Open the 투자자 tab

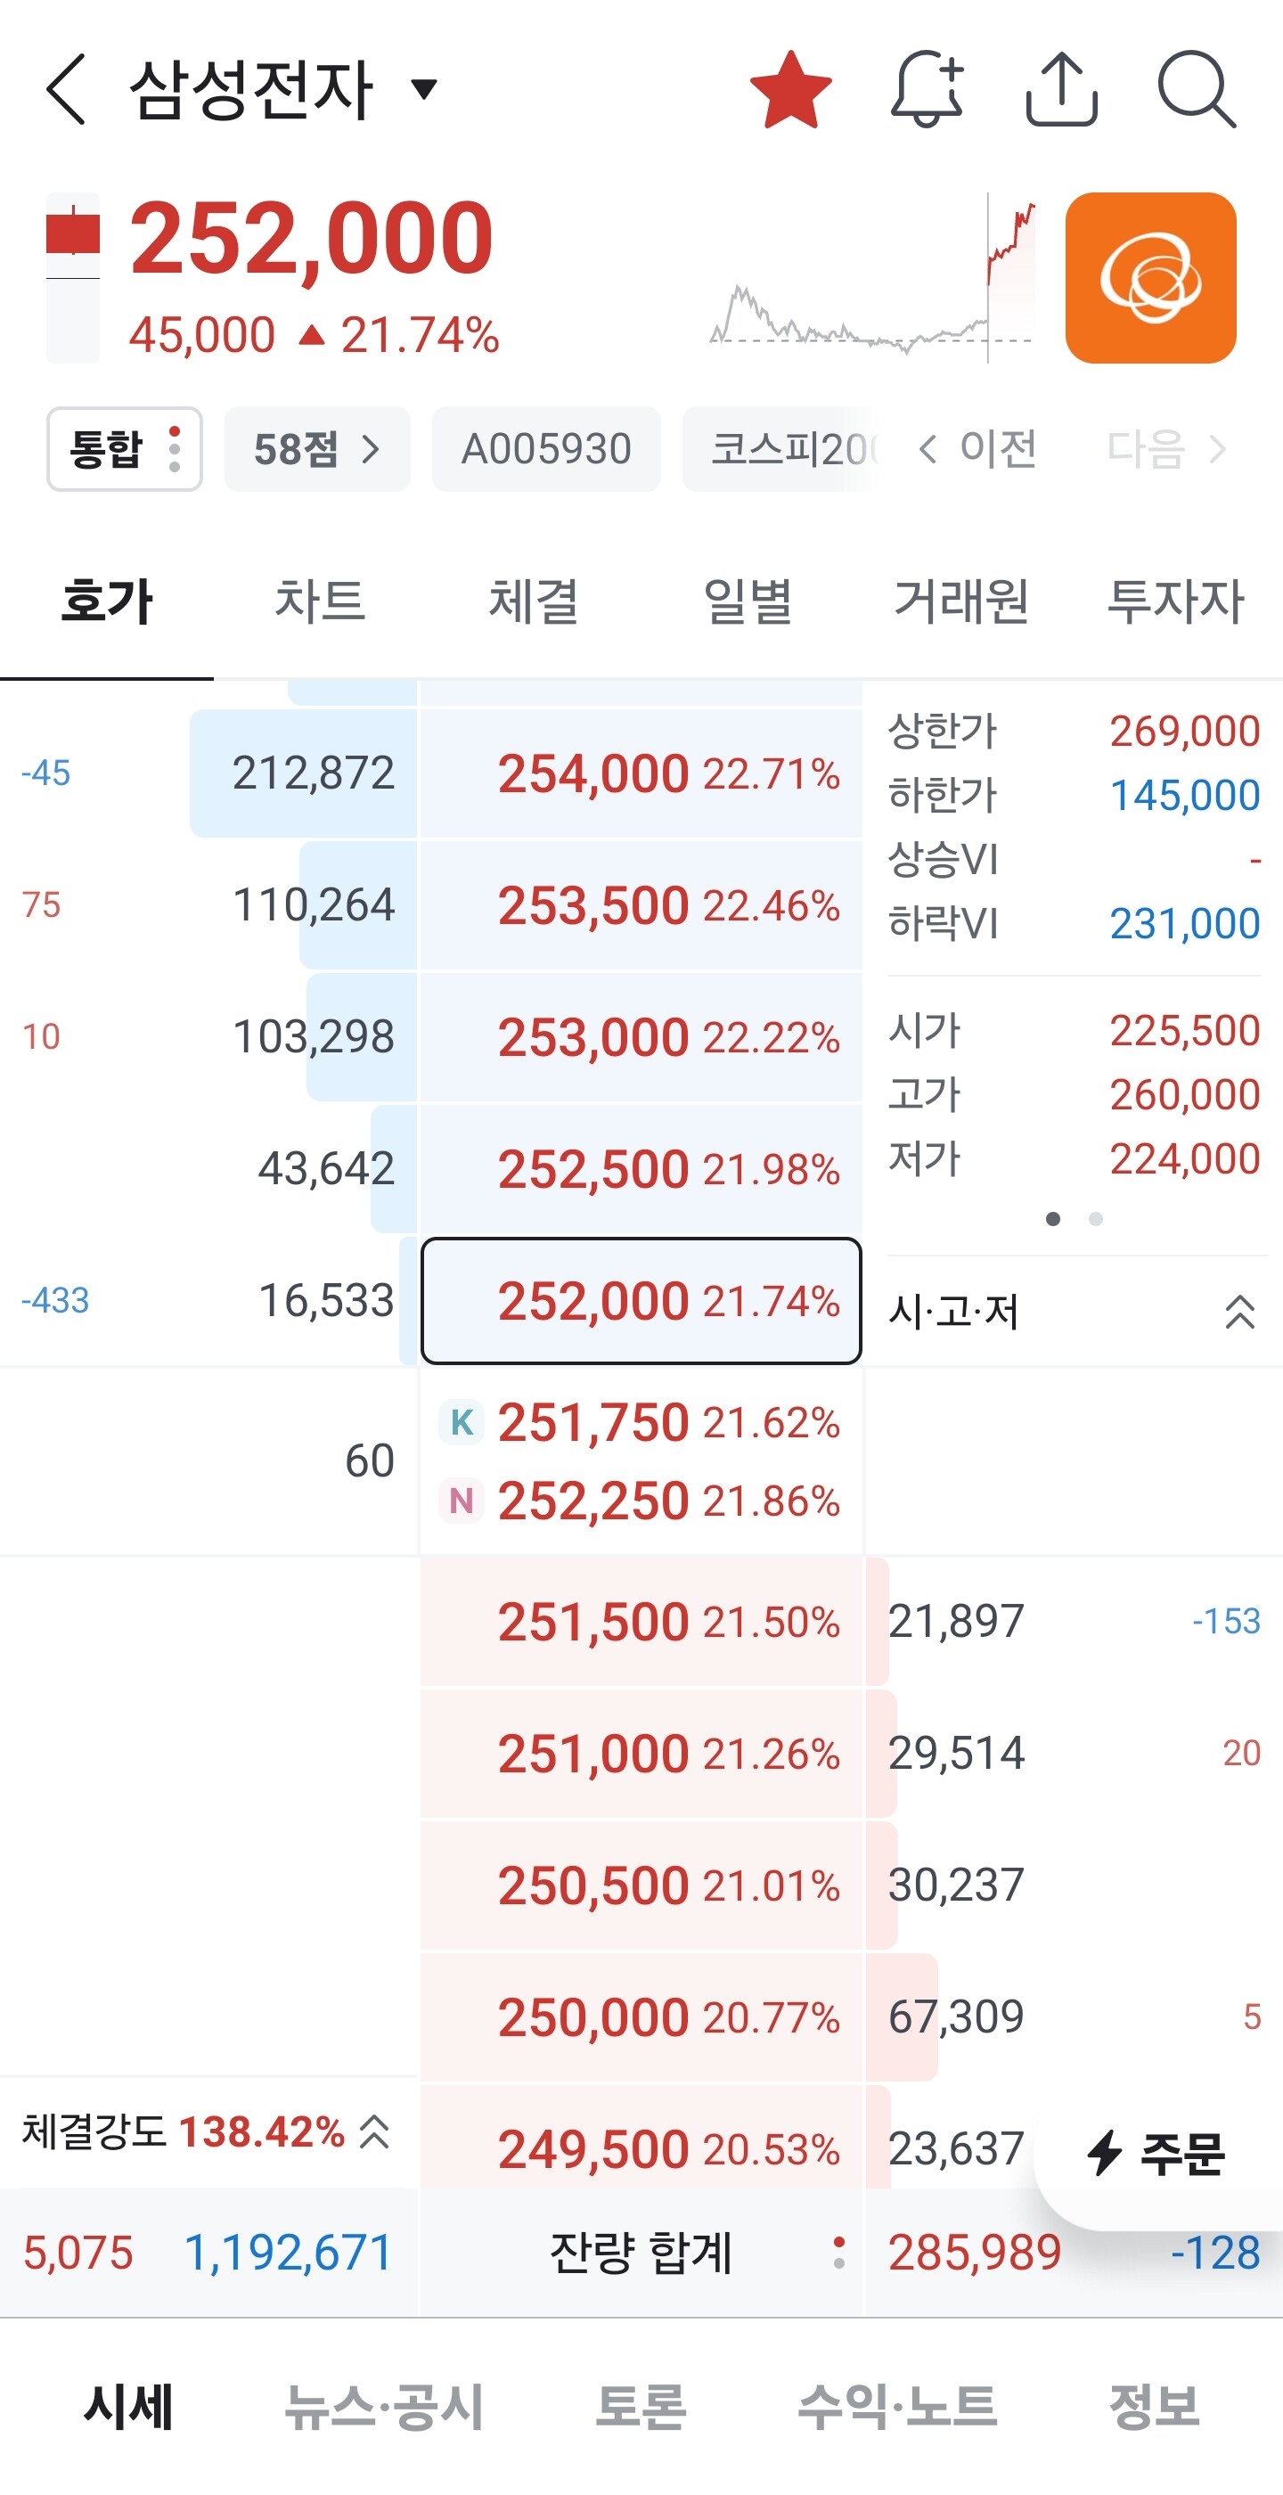coord(1175,601)
